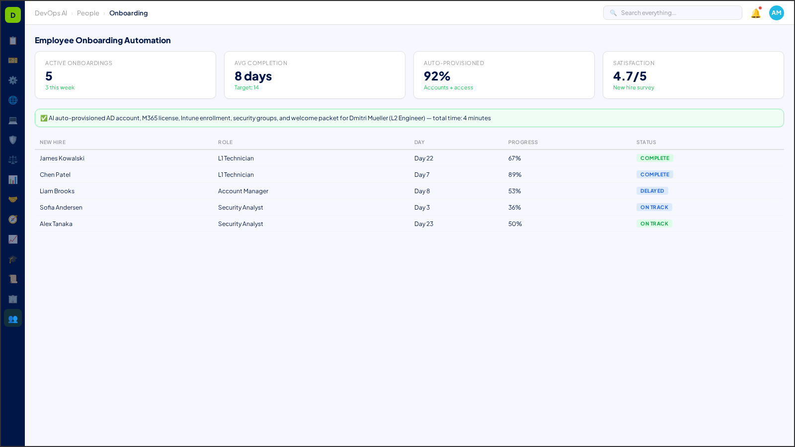The width and height of the screenshot is (795, 447).
Task: Click the notification bell with red dot
Action: [x=755, y=13]
